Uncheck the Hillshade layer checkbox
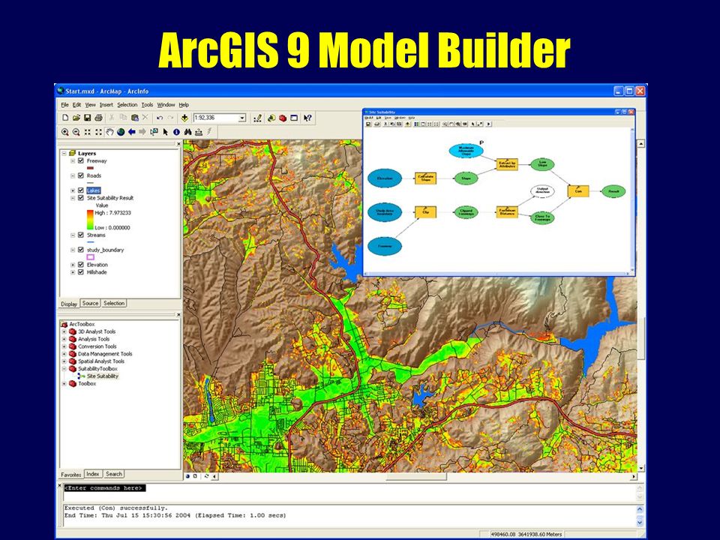 point(81,271)
